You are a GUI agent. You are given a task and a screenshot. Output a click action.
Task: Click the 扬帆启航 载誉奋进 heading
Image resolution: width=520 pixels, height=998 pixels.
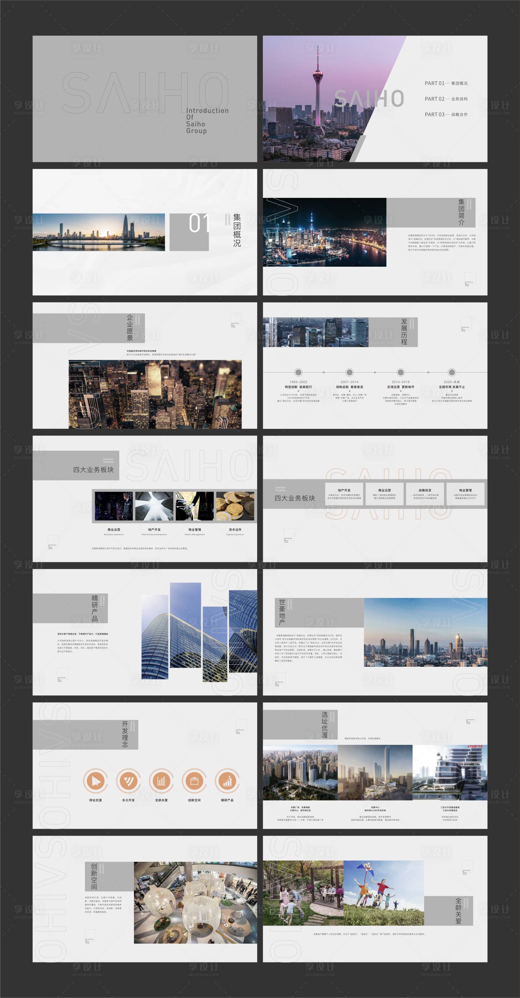tap(349, 387)
